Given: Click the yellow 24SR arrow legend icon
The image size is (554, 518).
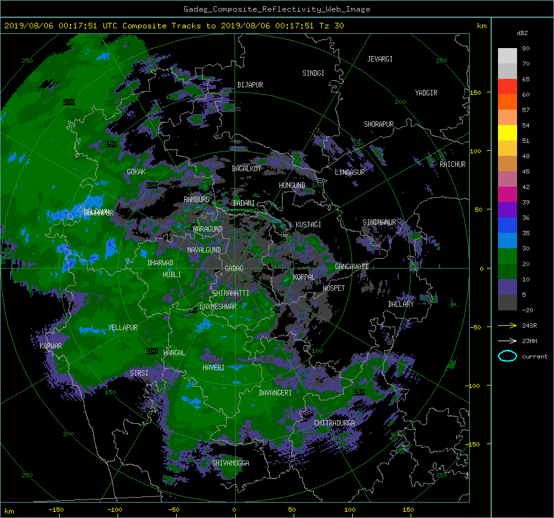Looking at the screenshot, I should [x=507, y=325].
